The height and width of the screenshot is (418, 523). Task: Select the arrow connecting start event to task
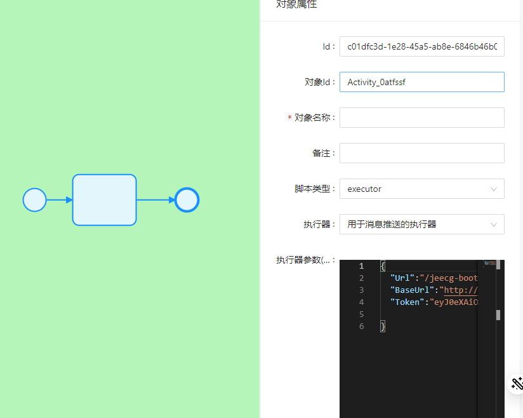60,200
